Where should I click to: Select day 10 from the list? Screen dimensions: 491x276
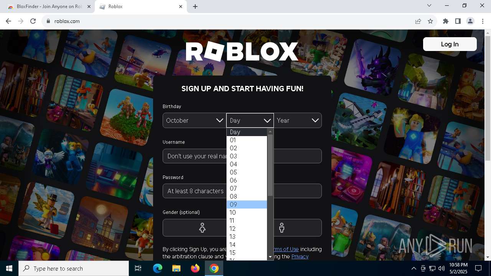click(247, 212)
